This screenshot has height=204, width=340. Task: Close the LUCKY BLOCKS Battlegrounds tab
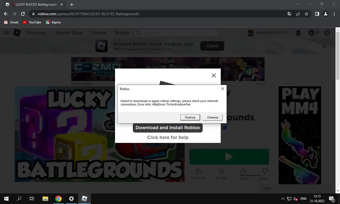point(62,5)
